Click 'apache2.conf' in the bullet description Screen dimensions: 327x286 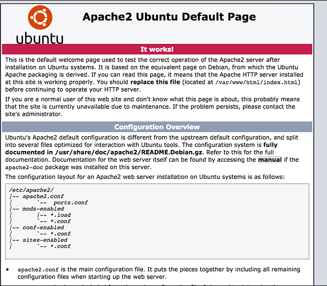(x=38, y=269)
